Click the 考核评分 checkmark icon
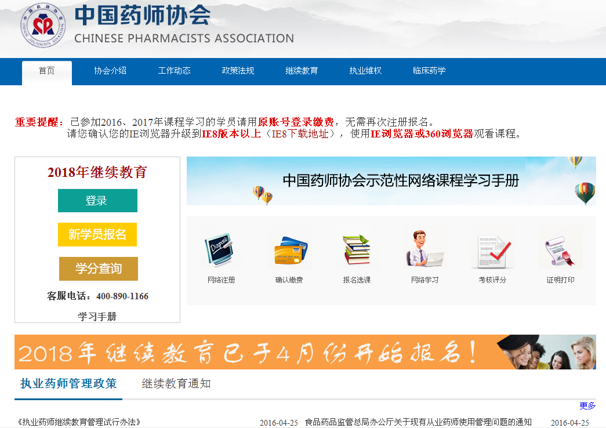Viewport: 606px width, 428px height. 492,250
